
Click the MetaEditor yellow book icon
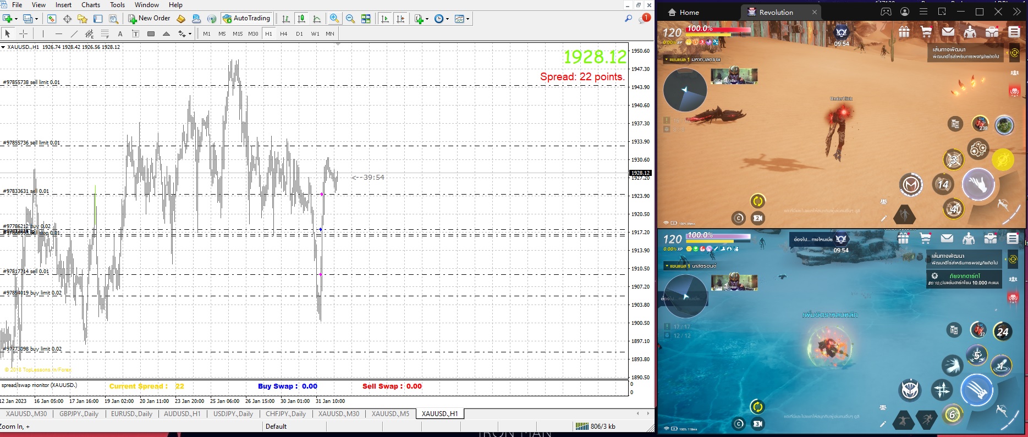(x=181, y=19)
